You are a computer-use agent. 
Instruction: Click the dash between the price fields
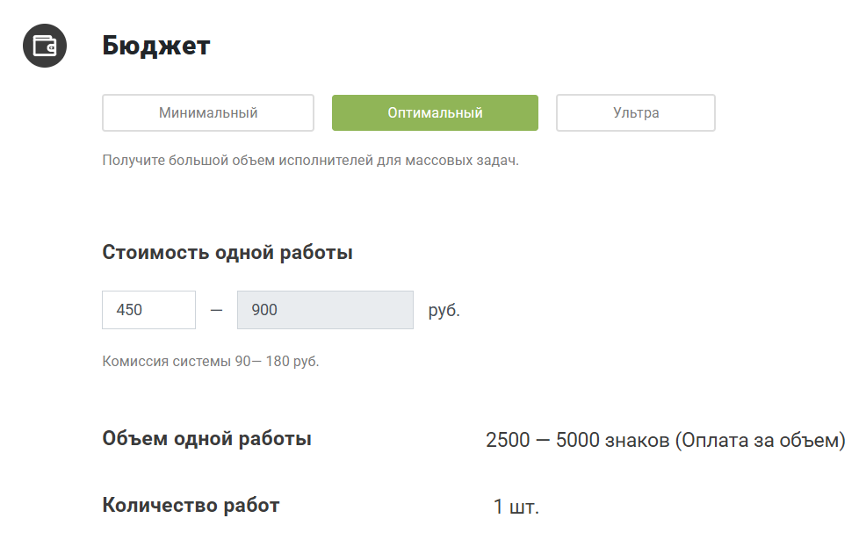click(217, 311)
